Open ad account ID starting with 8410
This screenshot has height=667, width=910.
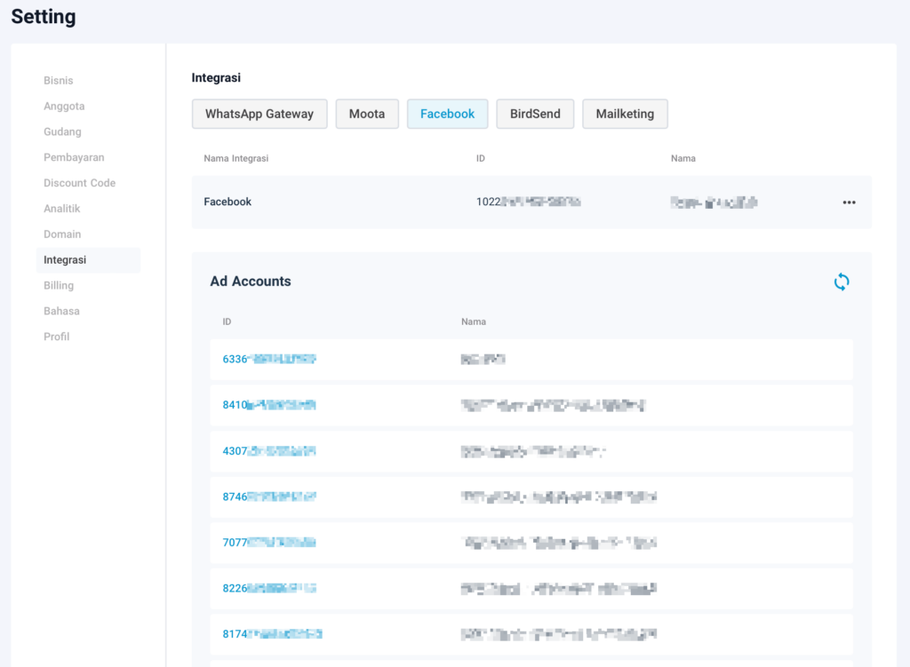[269, 405]
